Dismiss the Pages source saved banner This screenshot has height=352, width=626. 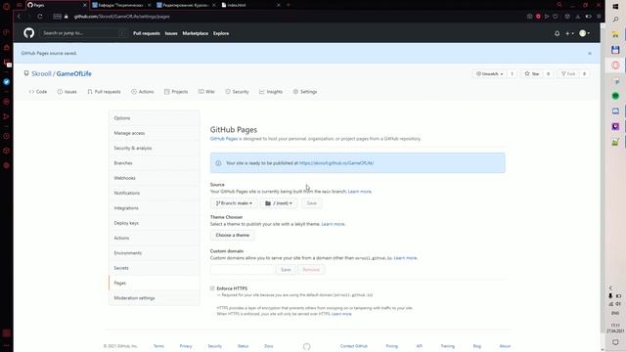[590, 53]
